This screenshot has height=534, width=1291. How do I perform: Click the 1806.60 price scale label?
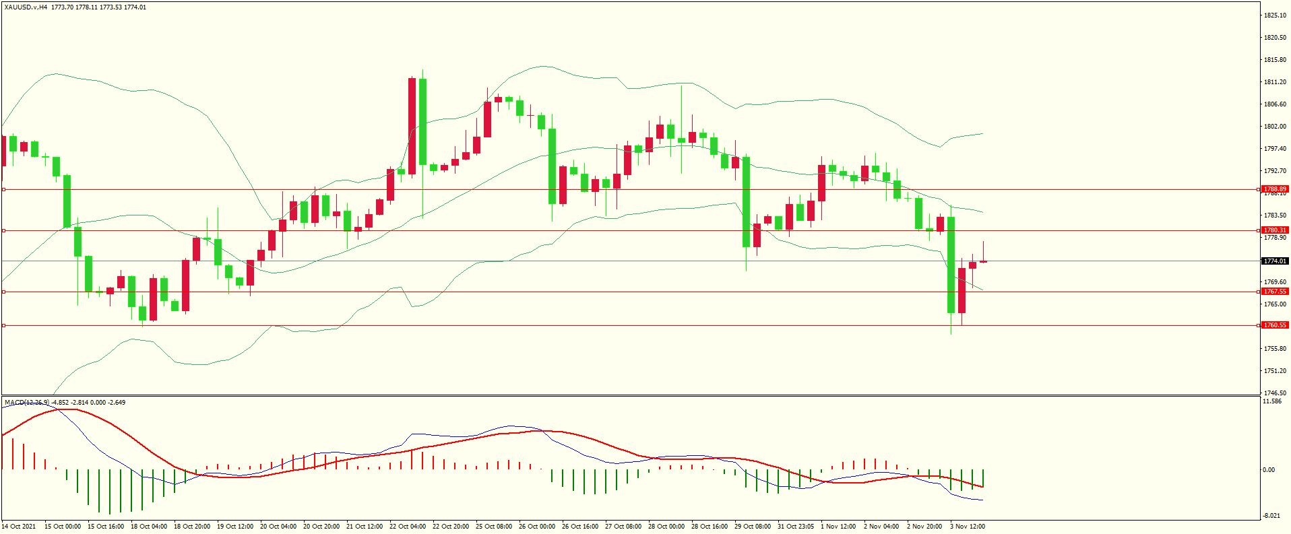(x=1275, y=104)
